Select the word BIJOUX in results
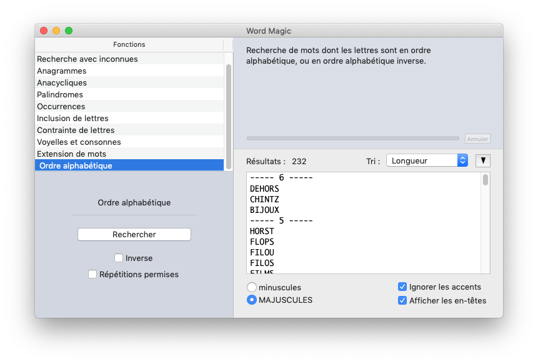This screenshot has height=364, width=538. pos(264,210)
